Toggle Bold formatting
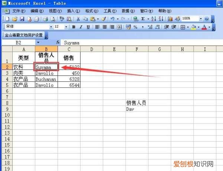223x171 pixels. [x=74, y=27]
